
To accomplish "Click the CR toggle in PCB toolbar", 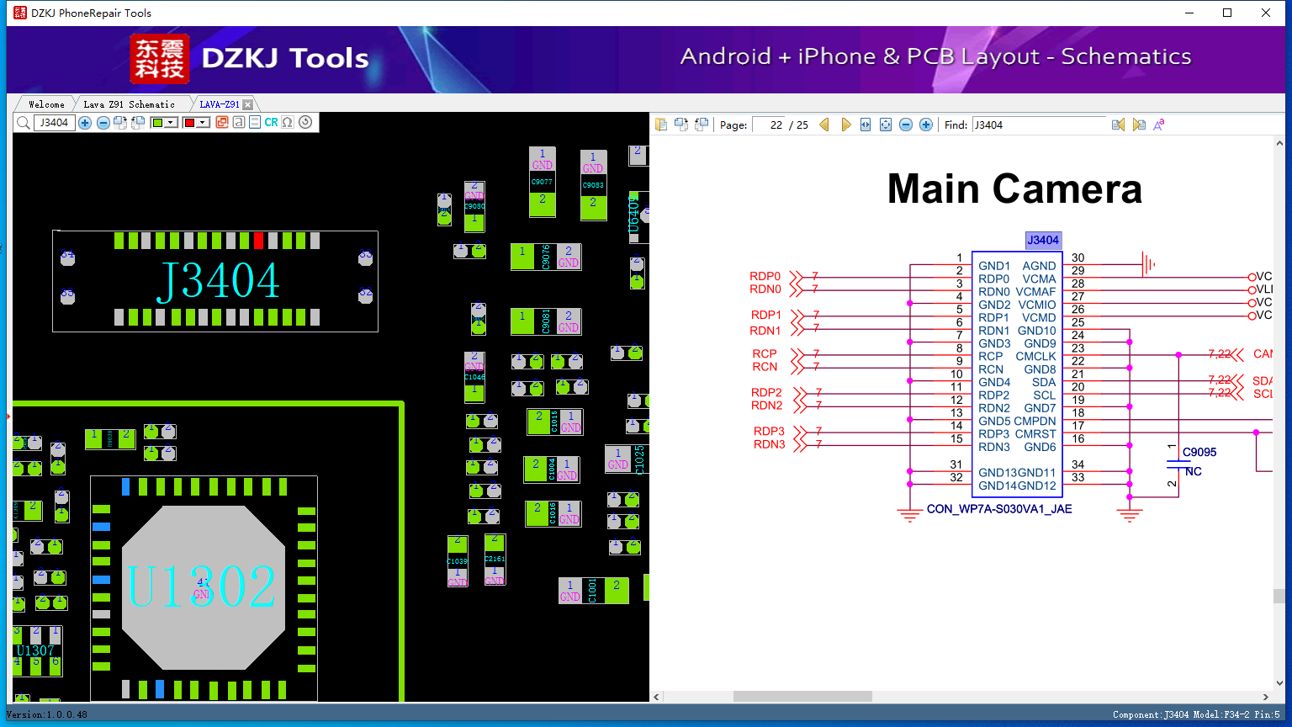I will pyautogui.click(x=271, y=123).
